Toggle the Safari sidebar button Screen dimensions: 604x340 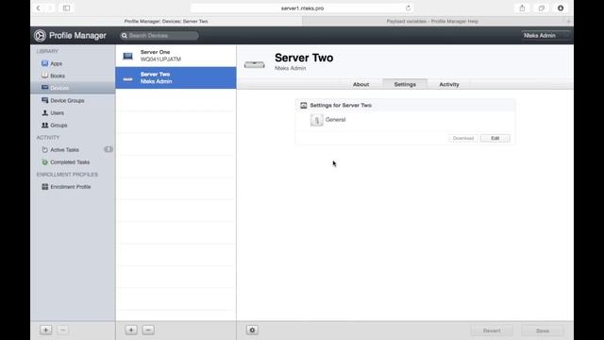coord(66,8)
